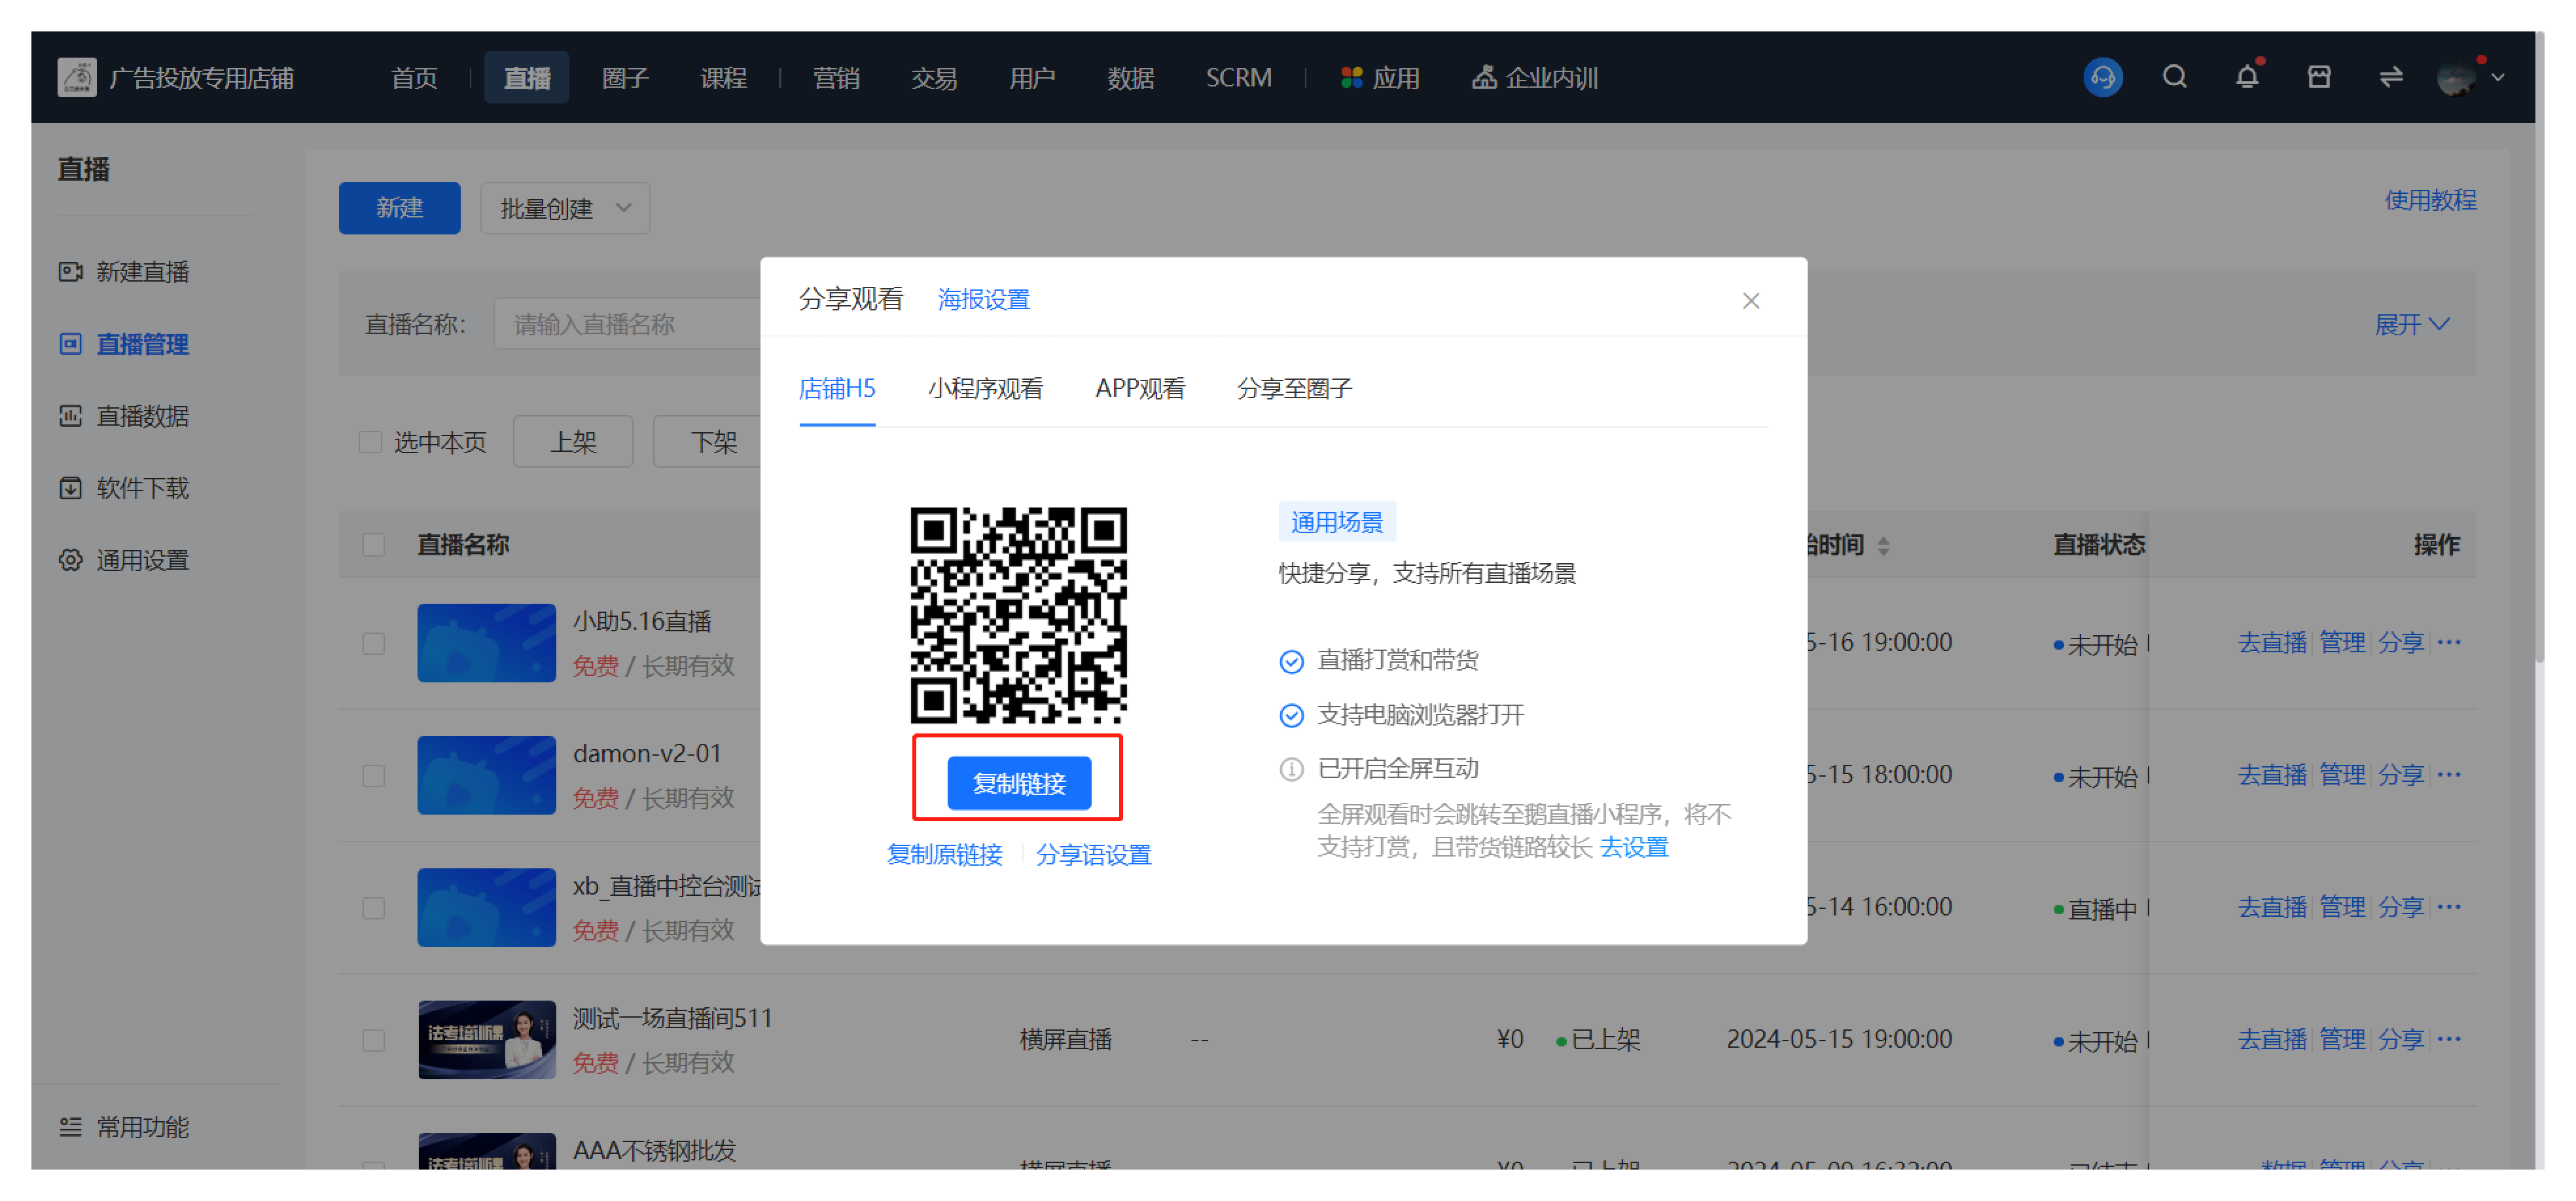This screenshot has height=1201, width=2576.
Task: Open the 数据 top menu
Action: click(x=1131, y=77)
